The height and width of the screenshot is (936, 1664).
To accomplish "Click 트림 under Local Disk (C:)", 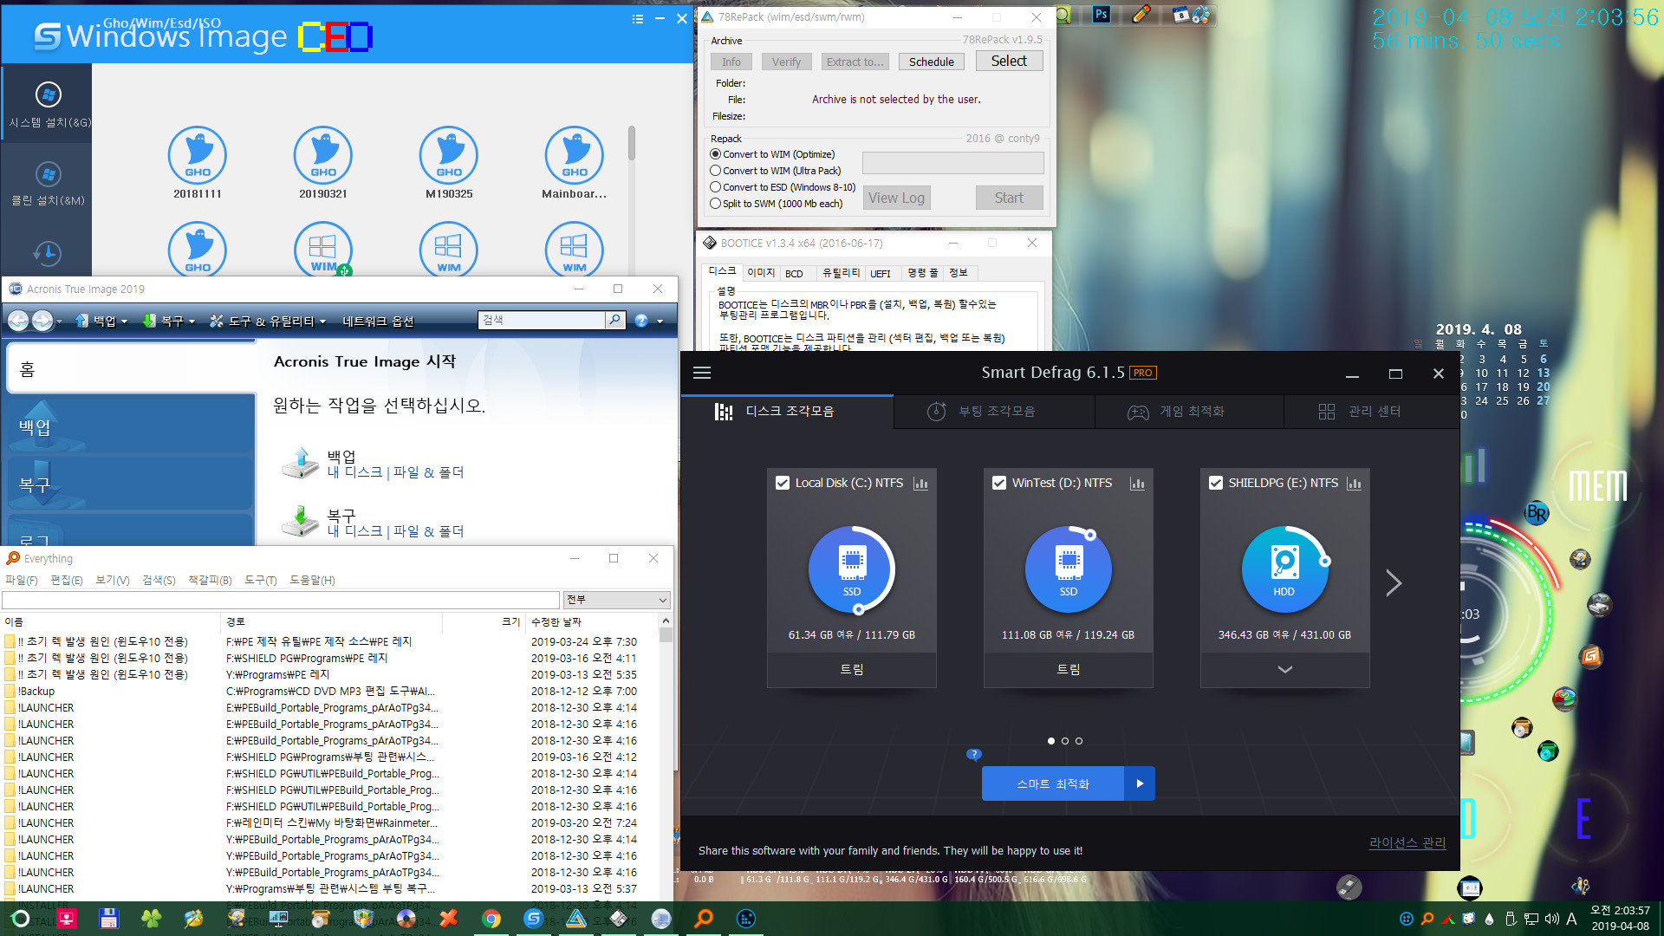I will 852,669.
